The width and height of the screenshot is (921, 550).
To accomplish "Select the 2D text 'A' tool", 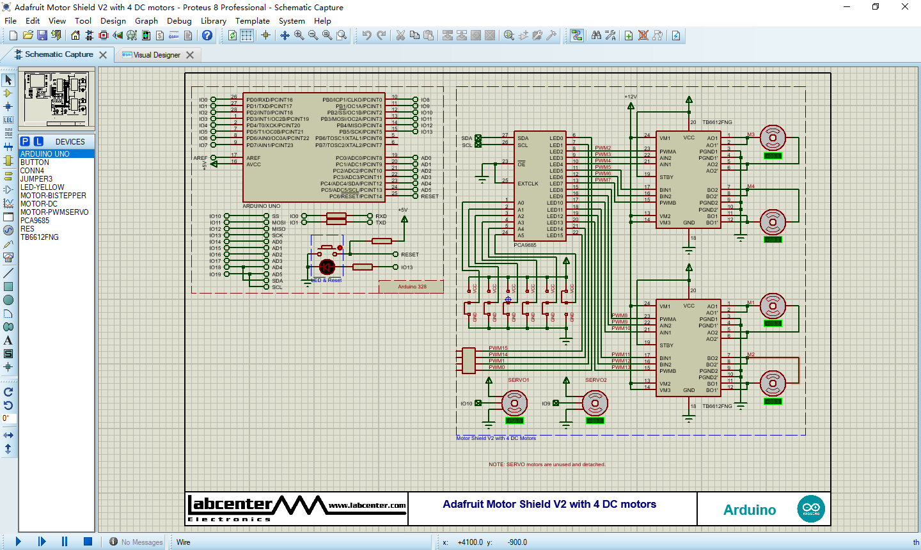I will [x=8, y=340].
